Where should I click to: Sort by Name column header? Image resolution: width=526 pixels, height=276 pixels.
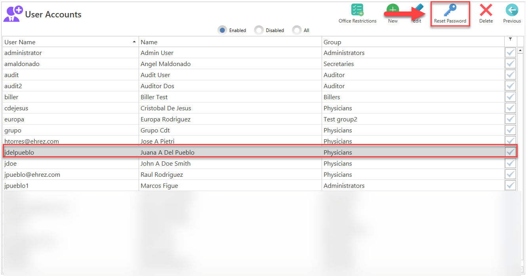[x=230, y=42]
